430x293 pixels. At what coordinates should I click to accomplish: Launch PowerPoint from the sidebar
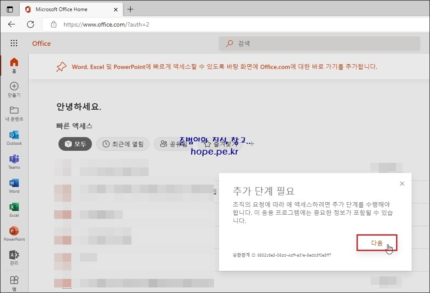tap(14, 233)
